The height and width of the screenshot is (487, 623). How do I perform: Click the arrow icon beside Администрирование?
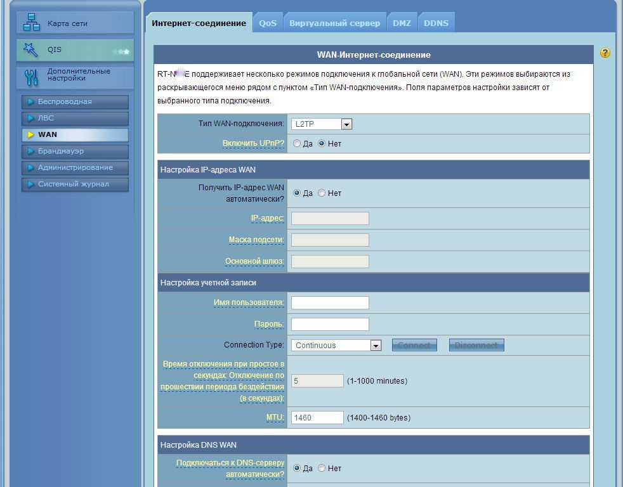pyautogui.click(x=30, y=168)
